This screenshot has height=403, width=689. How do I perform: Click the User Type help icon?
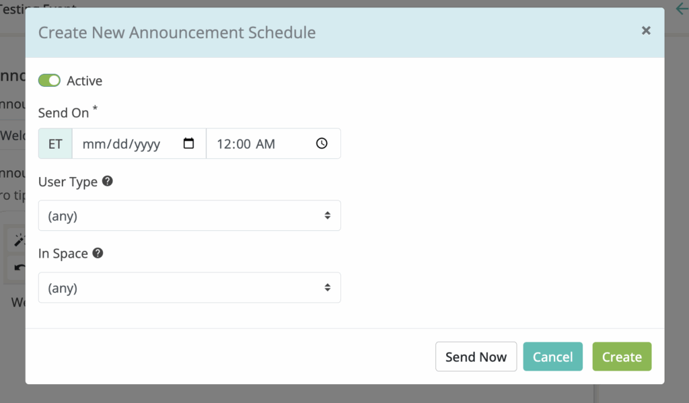pyautogui.click(x=107, y=182)
